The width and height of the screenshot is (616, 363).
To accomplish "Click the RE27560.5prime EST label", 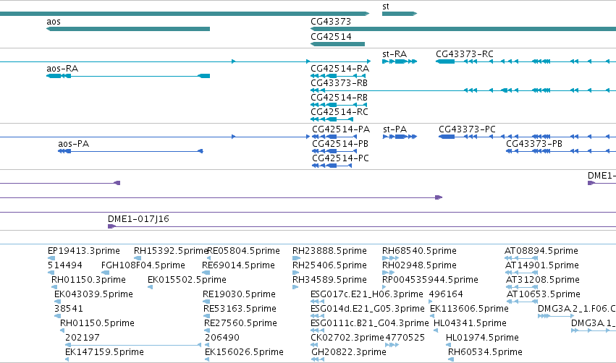I will coord(240,323).
